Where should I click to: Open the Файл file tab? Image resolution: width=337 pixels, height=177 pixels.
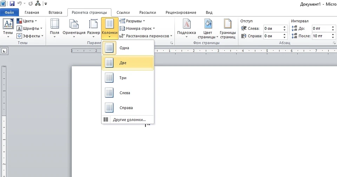point(9,12)
